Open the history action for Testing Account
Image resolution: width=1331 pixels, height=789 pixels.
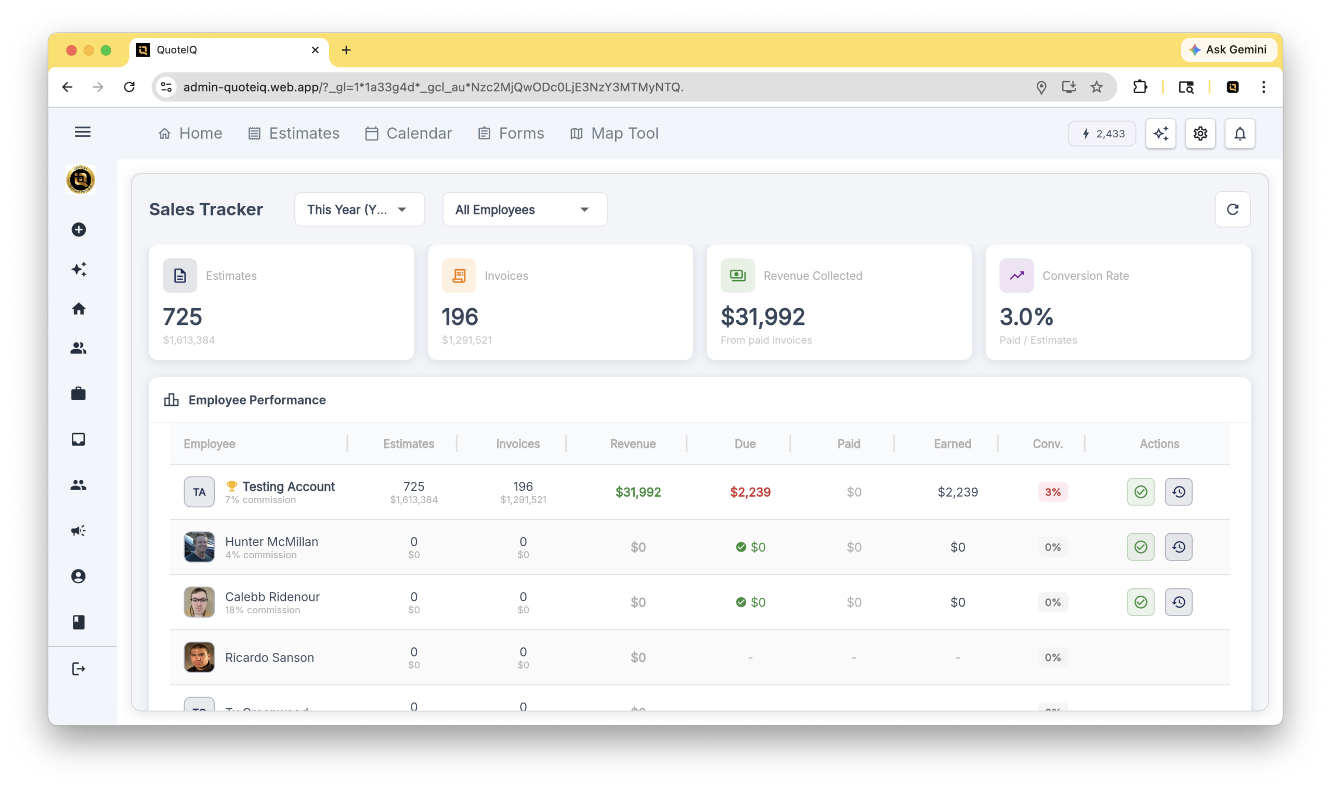point(1179,492)
